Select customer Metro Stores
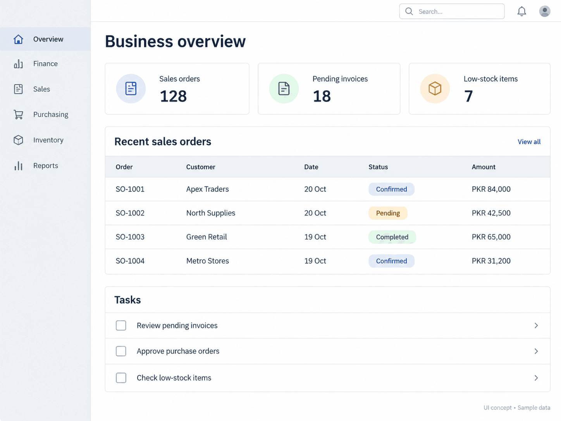The height and width of the screenshot is (421, 561). coord(207,261)
